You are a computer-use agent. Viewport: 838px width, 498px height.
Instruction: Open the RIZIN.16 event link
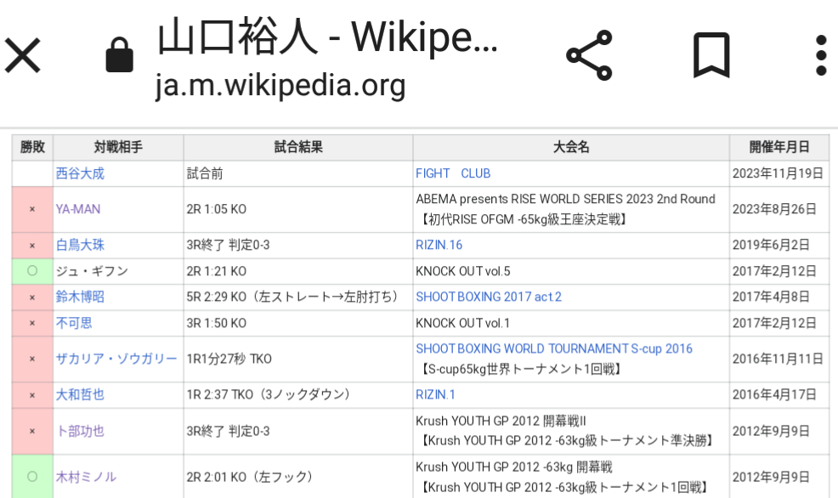(439, 246)
